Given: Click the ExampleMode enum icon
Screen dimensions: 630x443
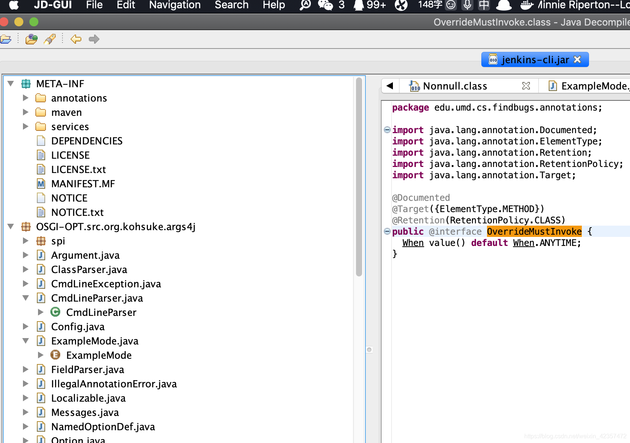Looking at the screenshot, I should click(x=55, y=355).
